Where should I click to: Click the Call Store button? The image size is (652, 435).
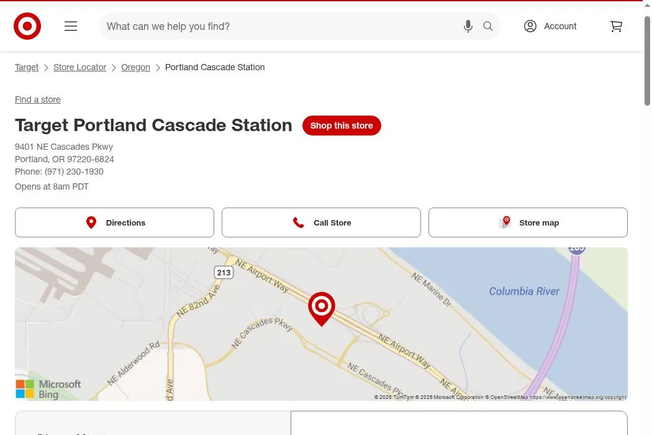pos(321,222)
